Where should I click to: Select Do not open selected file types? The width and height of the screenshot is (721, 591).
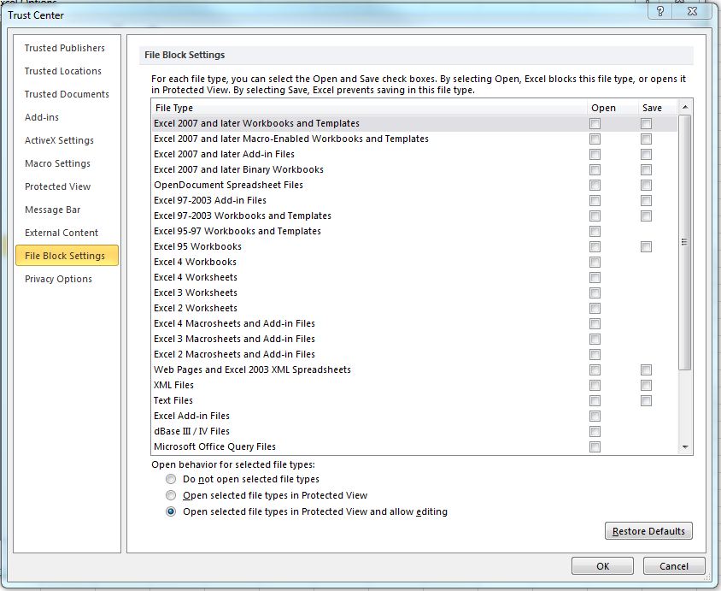click(171, 479)
